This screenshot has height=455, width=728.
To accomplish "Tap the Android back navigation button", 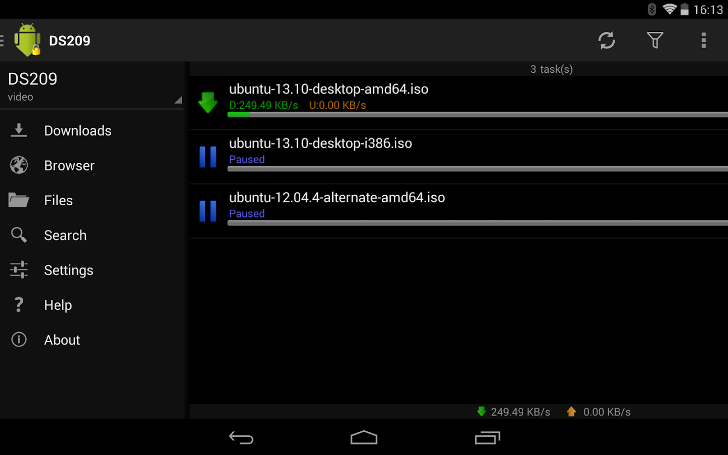I will (241, 437).
